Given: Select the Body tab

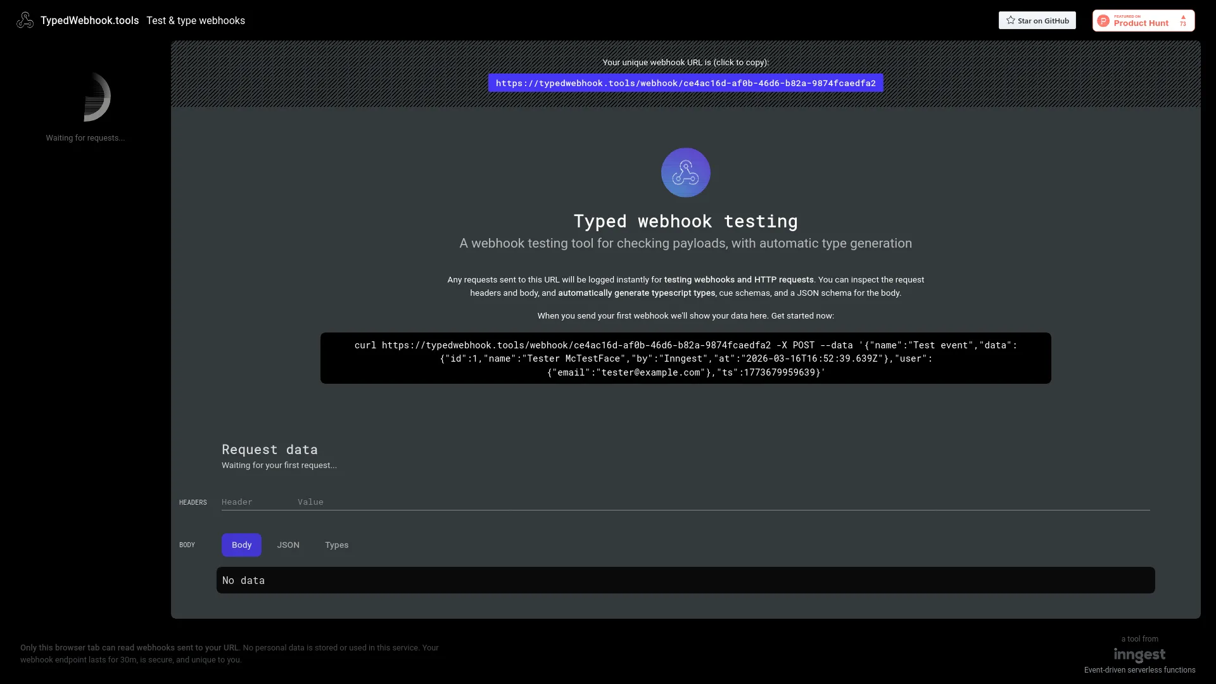Looking at the screenshot, I should click(241, 545).
